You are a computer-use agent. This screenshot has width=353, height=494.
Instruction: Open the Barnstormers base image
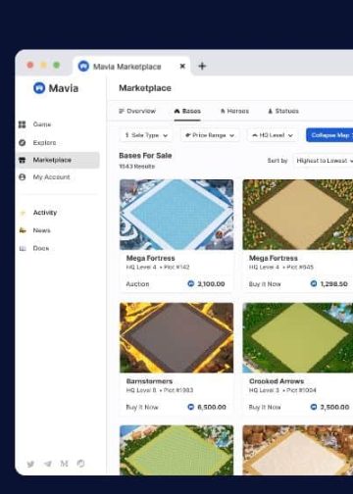click(176, 337)
